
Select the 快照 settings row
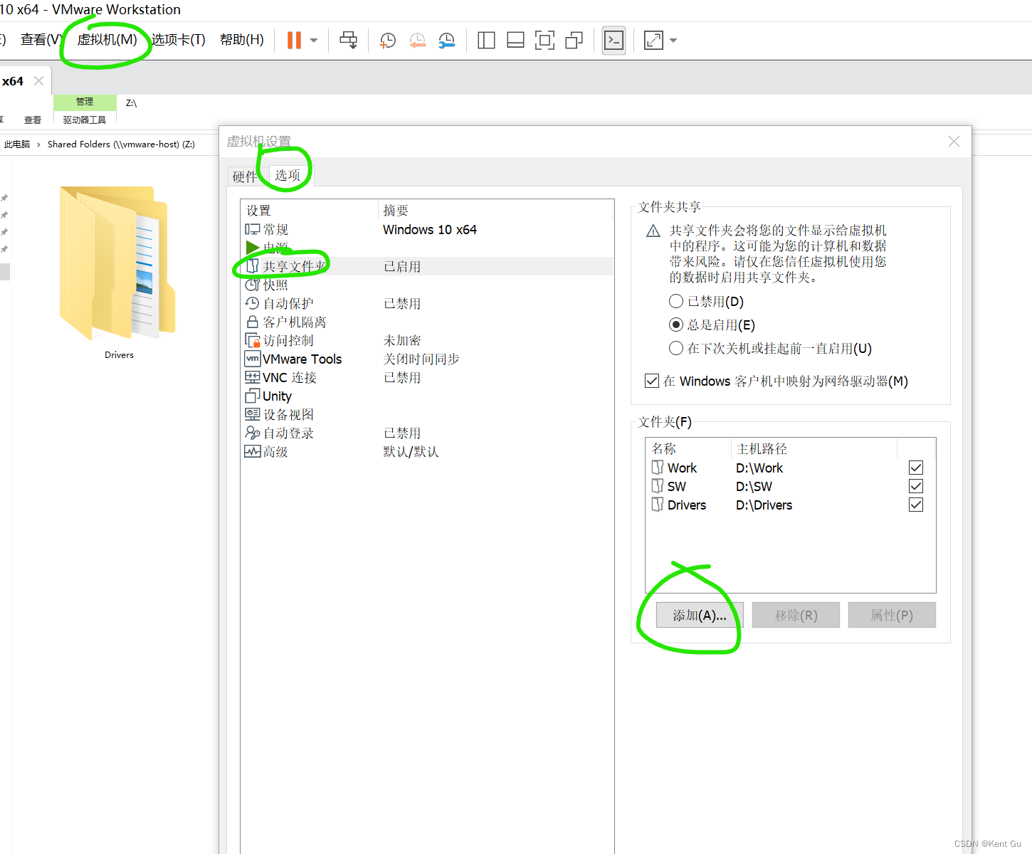pos(427,285)
